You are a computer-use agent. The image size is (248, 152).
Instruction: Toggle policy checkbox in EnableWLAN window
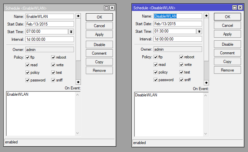coord(27,73)
